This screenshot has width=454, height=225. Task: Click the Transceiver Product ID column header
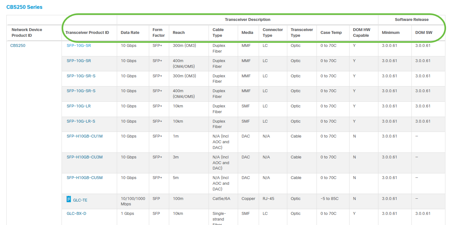(x=87, y=33)
